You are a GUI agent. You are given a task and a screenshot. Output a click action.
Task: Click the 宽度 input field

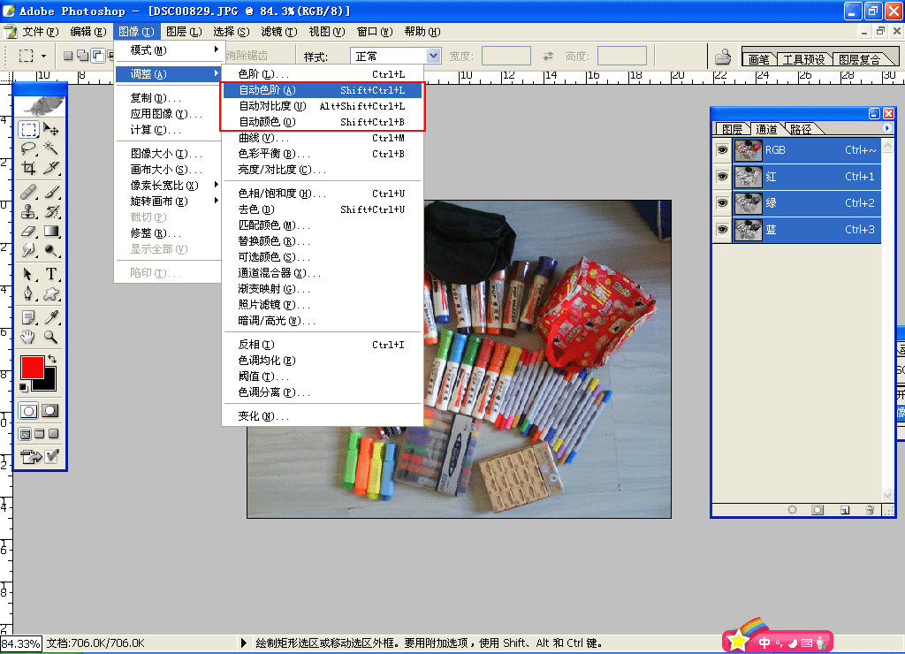click(506, 56)
